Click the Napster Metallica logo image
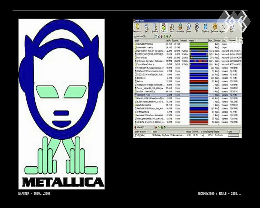The height and width of the screenshot is (208, 260). pos(61,104)
